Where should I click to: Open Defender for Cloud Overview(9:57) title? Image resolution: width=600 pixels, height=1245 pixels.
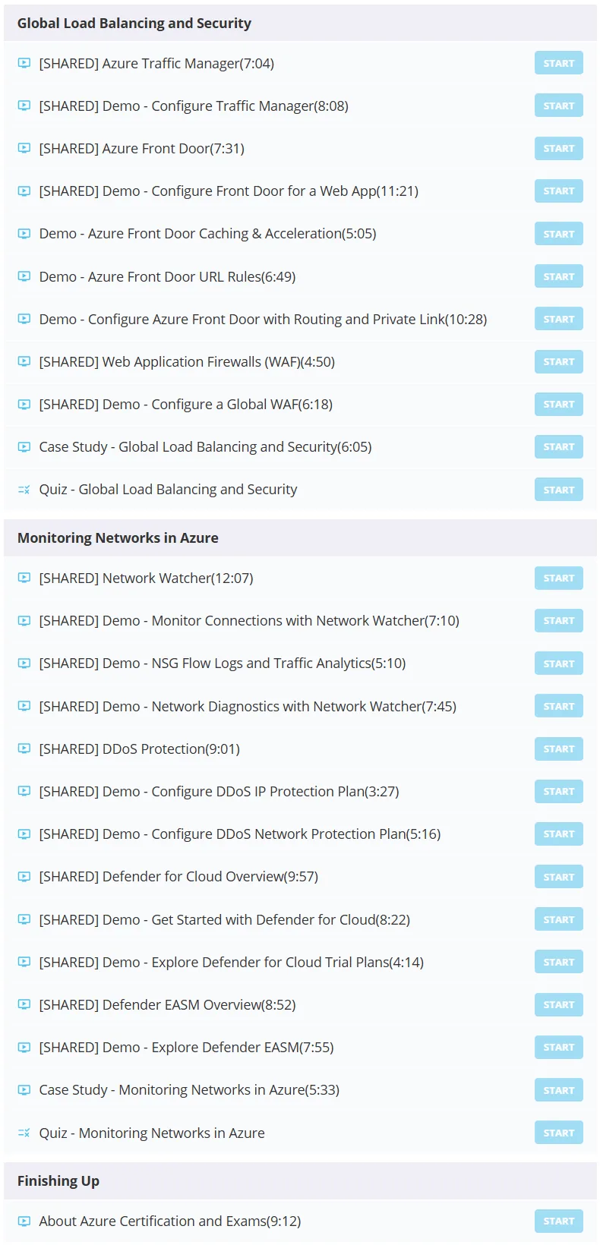click(x=178, y=877)
